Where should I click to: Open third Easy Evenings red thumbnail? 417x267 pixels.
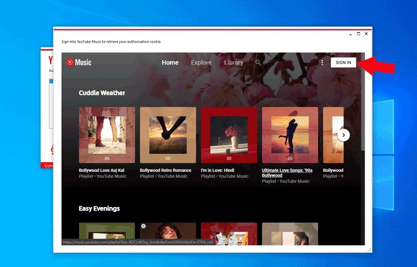click(x=229, y=234)
